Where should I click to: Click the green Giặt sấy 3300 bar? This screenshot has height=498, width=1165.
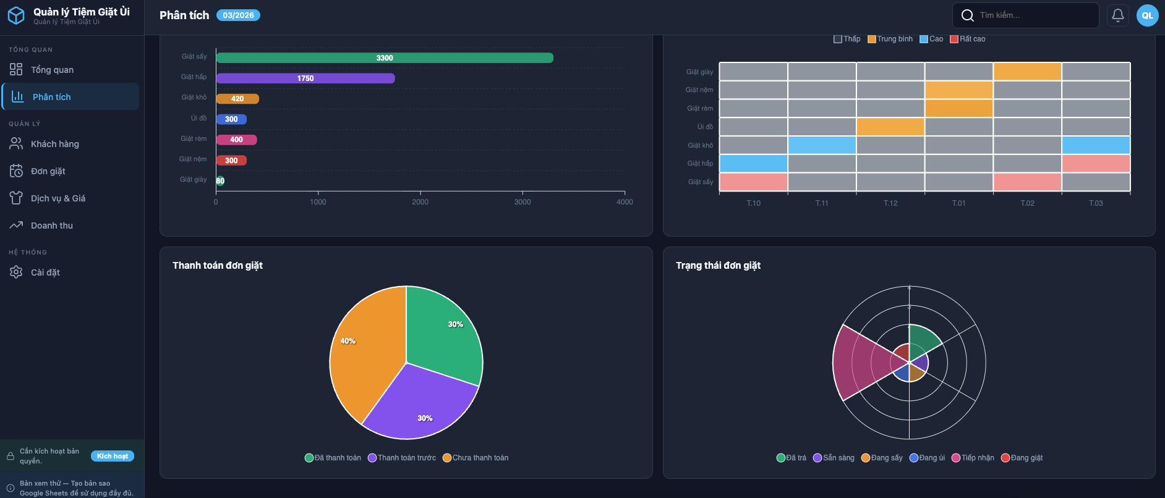(x=385, y=58)
